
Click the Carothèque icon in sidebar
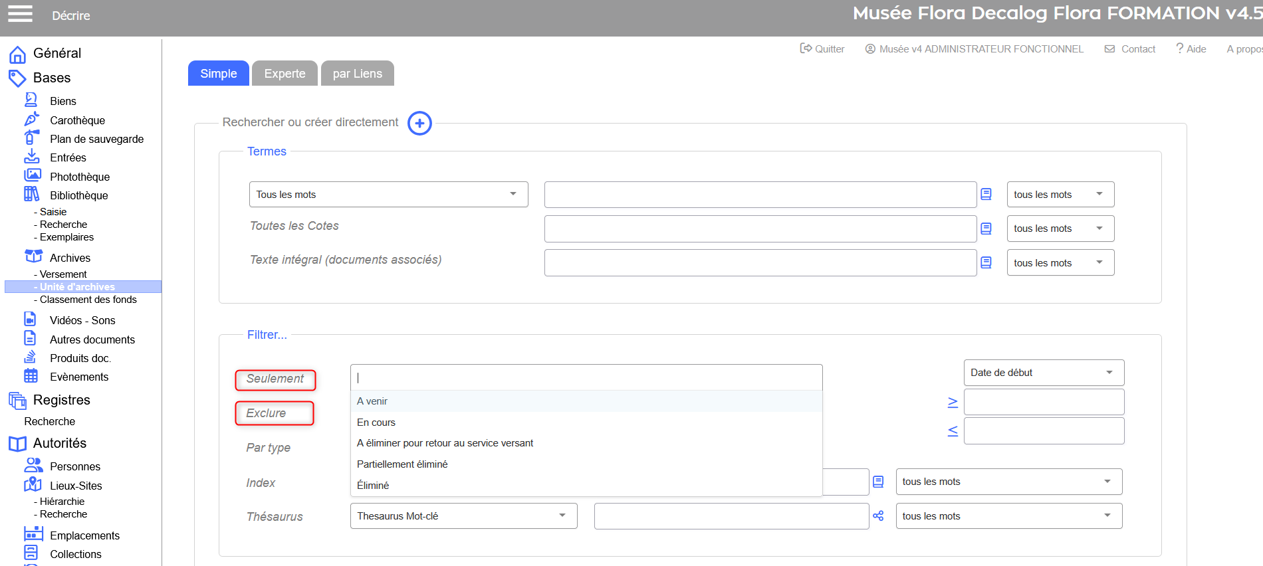[32, 120]
